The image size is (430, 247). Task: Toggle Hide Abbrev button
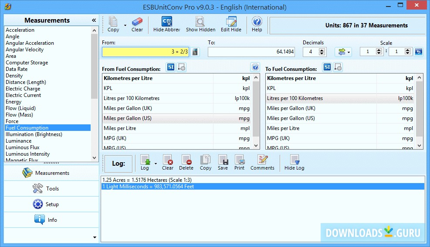167,24
